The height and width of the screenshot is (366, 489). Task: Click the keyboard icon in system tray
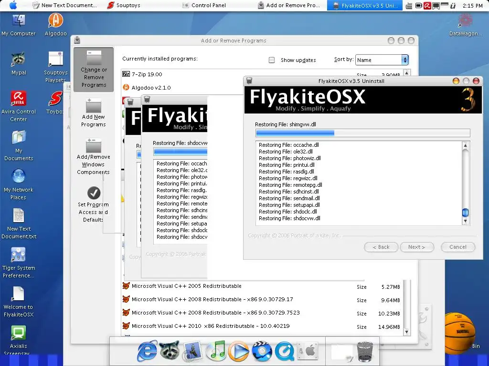pyautogui.click(x=409, y=6)
